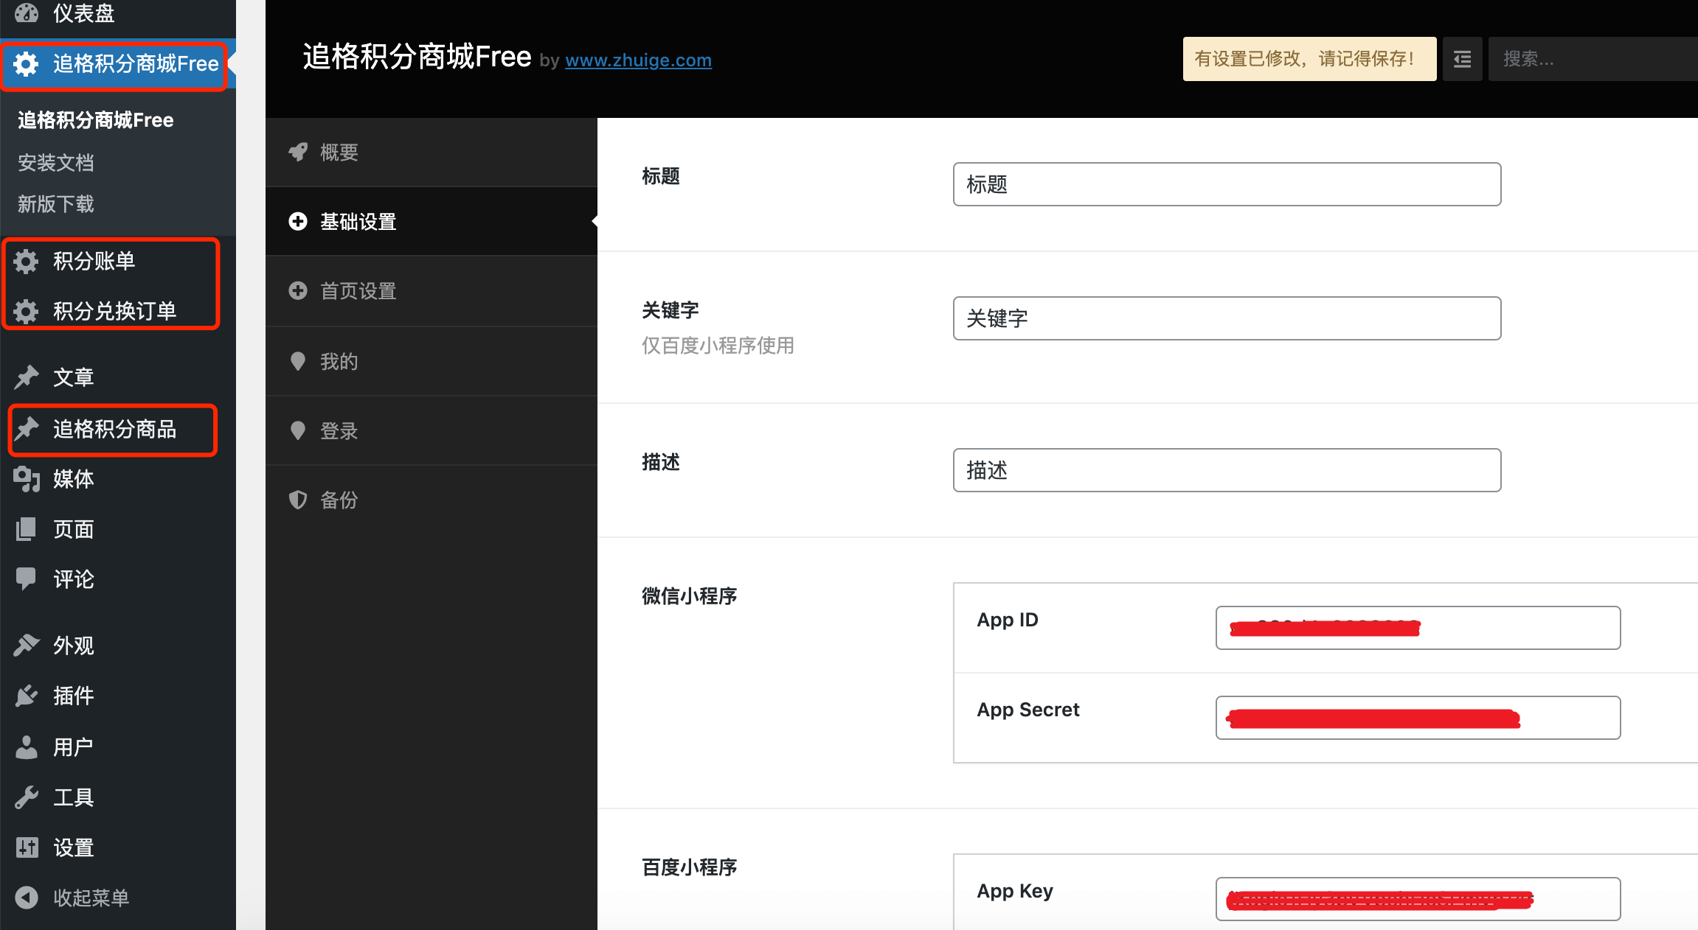Switch to the 首页设置 tab
This screenshot has width=1698, height=930.
coord(432,290)
